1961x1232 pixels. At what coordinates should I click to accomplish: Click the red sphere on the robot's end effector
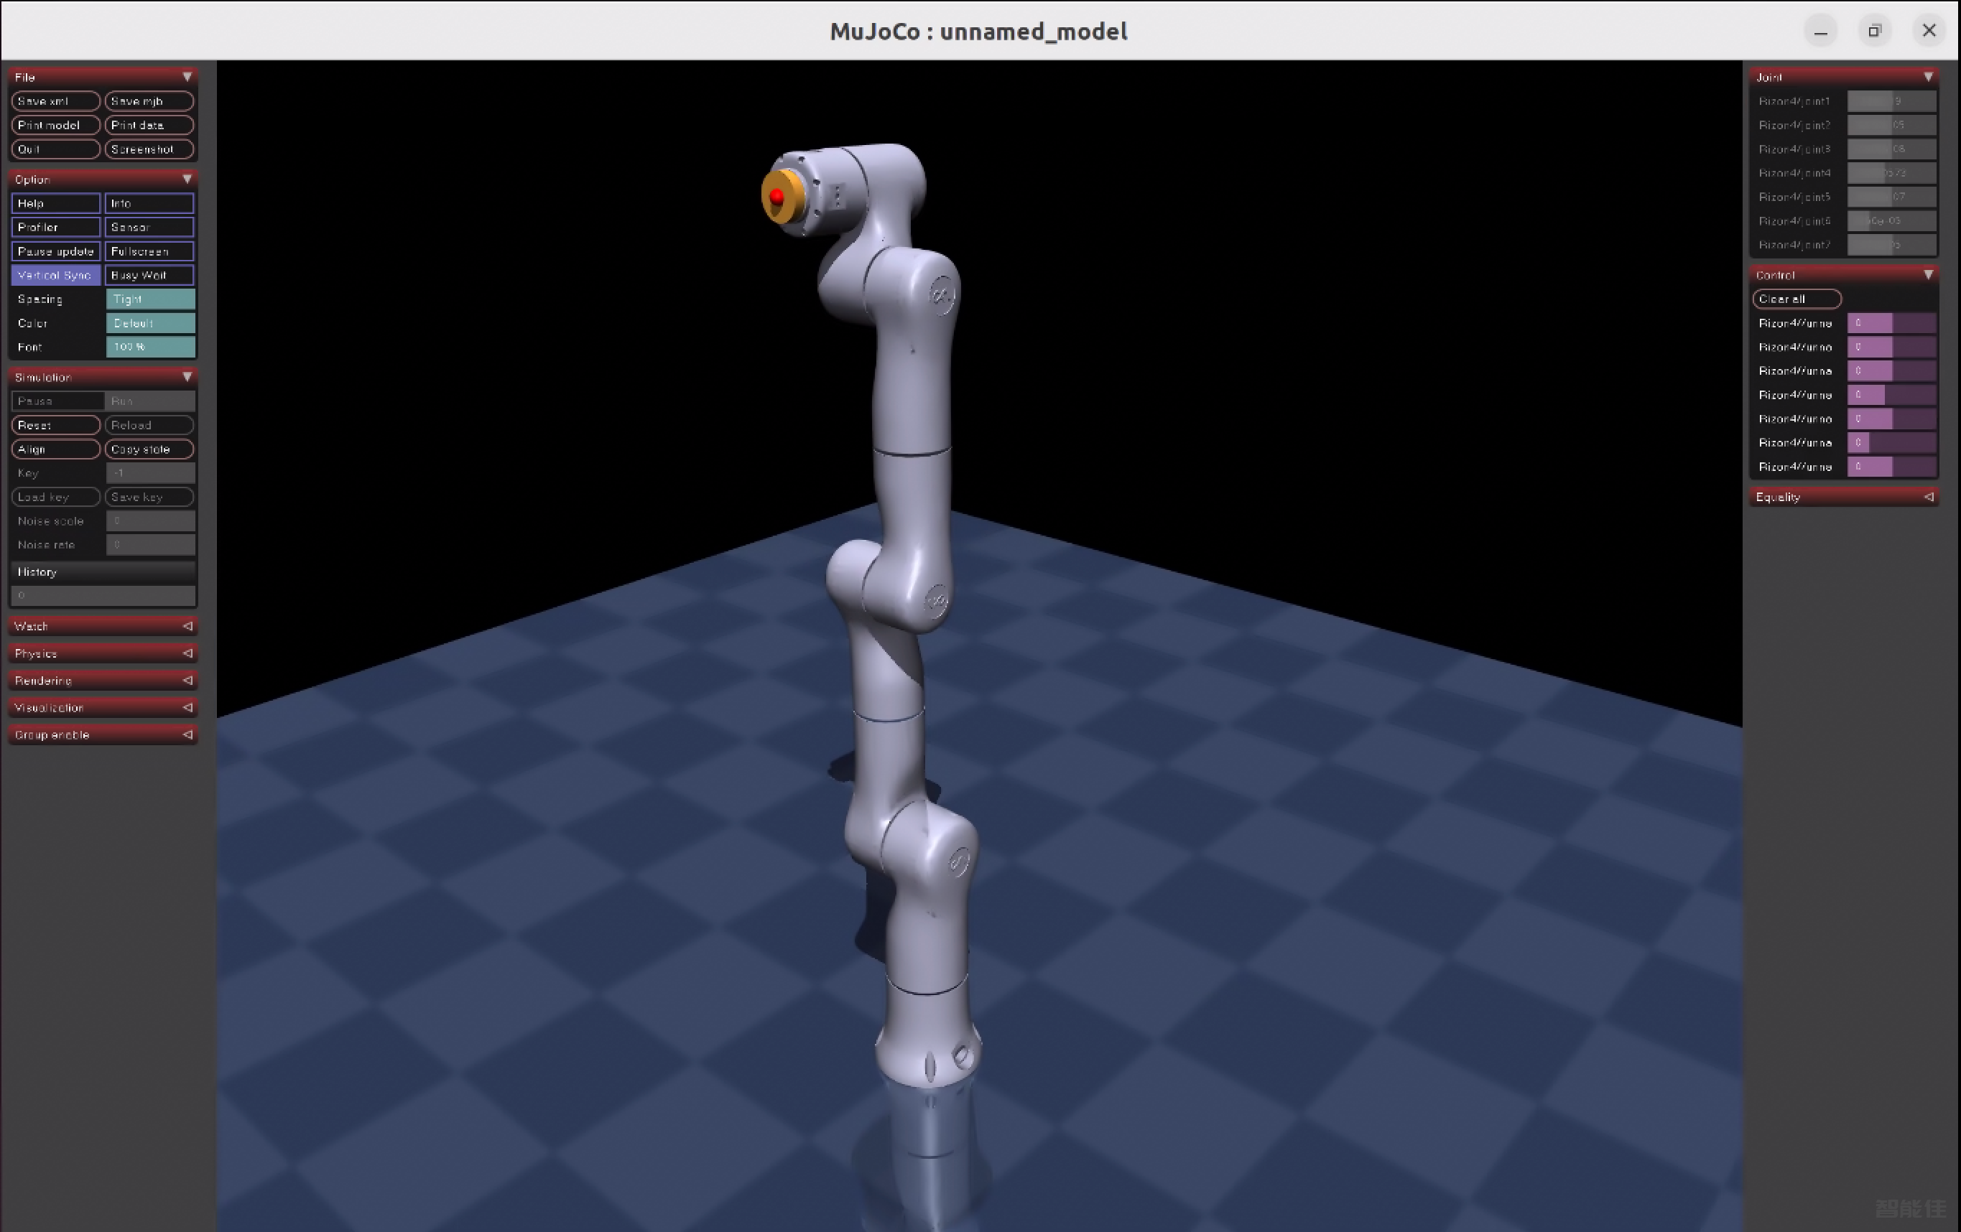(x=776, y=196)
